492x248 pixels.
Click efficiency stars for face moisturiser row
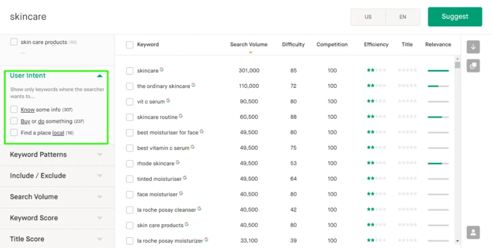[376, 194]
